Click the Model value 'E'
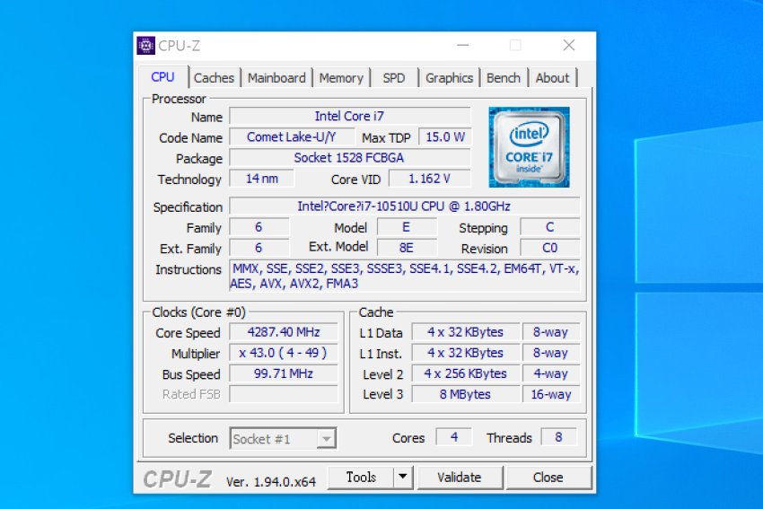The image size is (763, 509). 407,227
